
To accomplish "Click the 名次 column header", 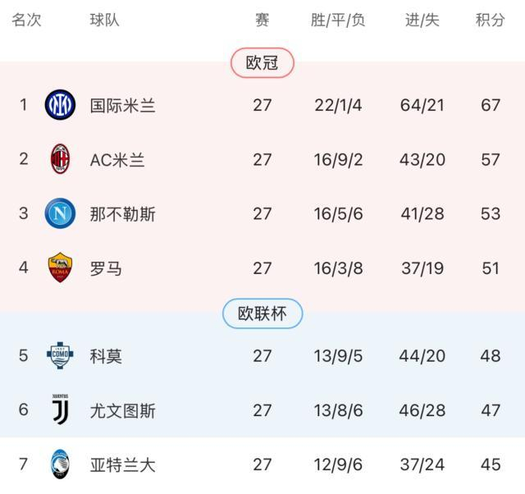I will 26,21.
